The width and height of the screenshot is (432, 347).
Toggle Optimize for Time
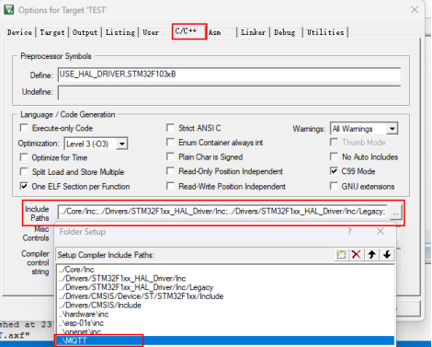(x=24, y=157)
